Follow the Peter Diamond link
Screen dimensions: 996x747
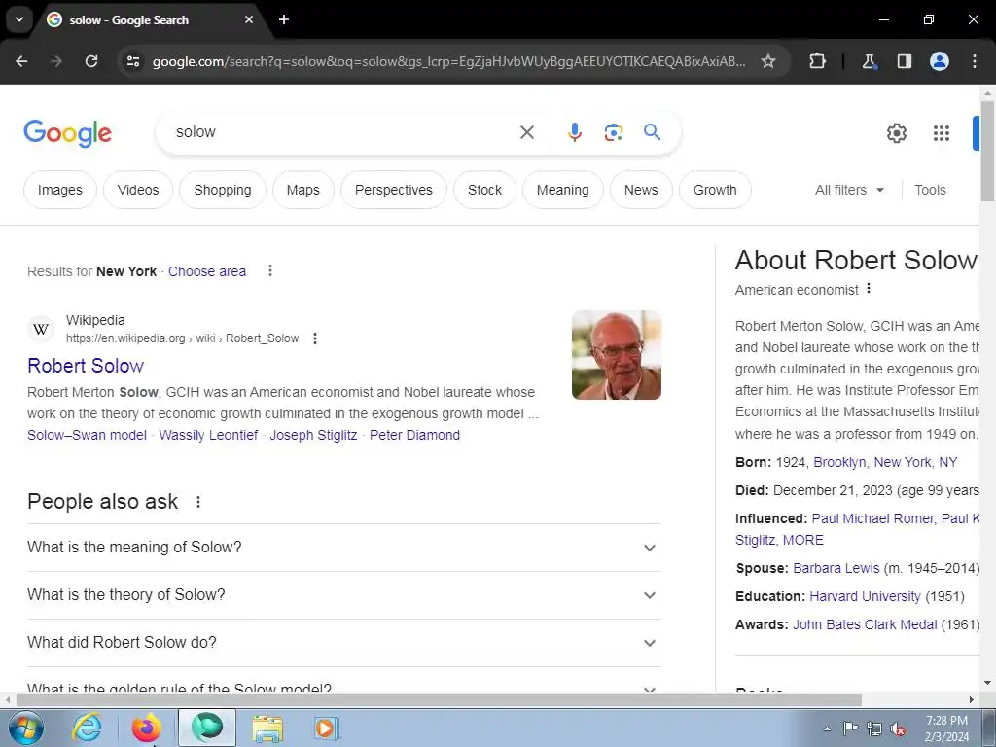pos(414,435)
